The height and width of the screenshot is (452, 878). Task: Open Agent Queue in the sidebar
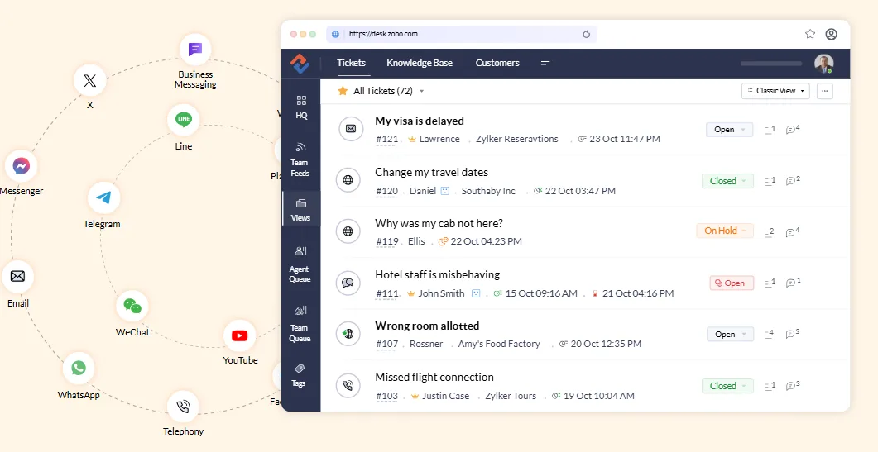[x=300, y=264]
